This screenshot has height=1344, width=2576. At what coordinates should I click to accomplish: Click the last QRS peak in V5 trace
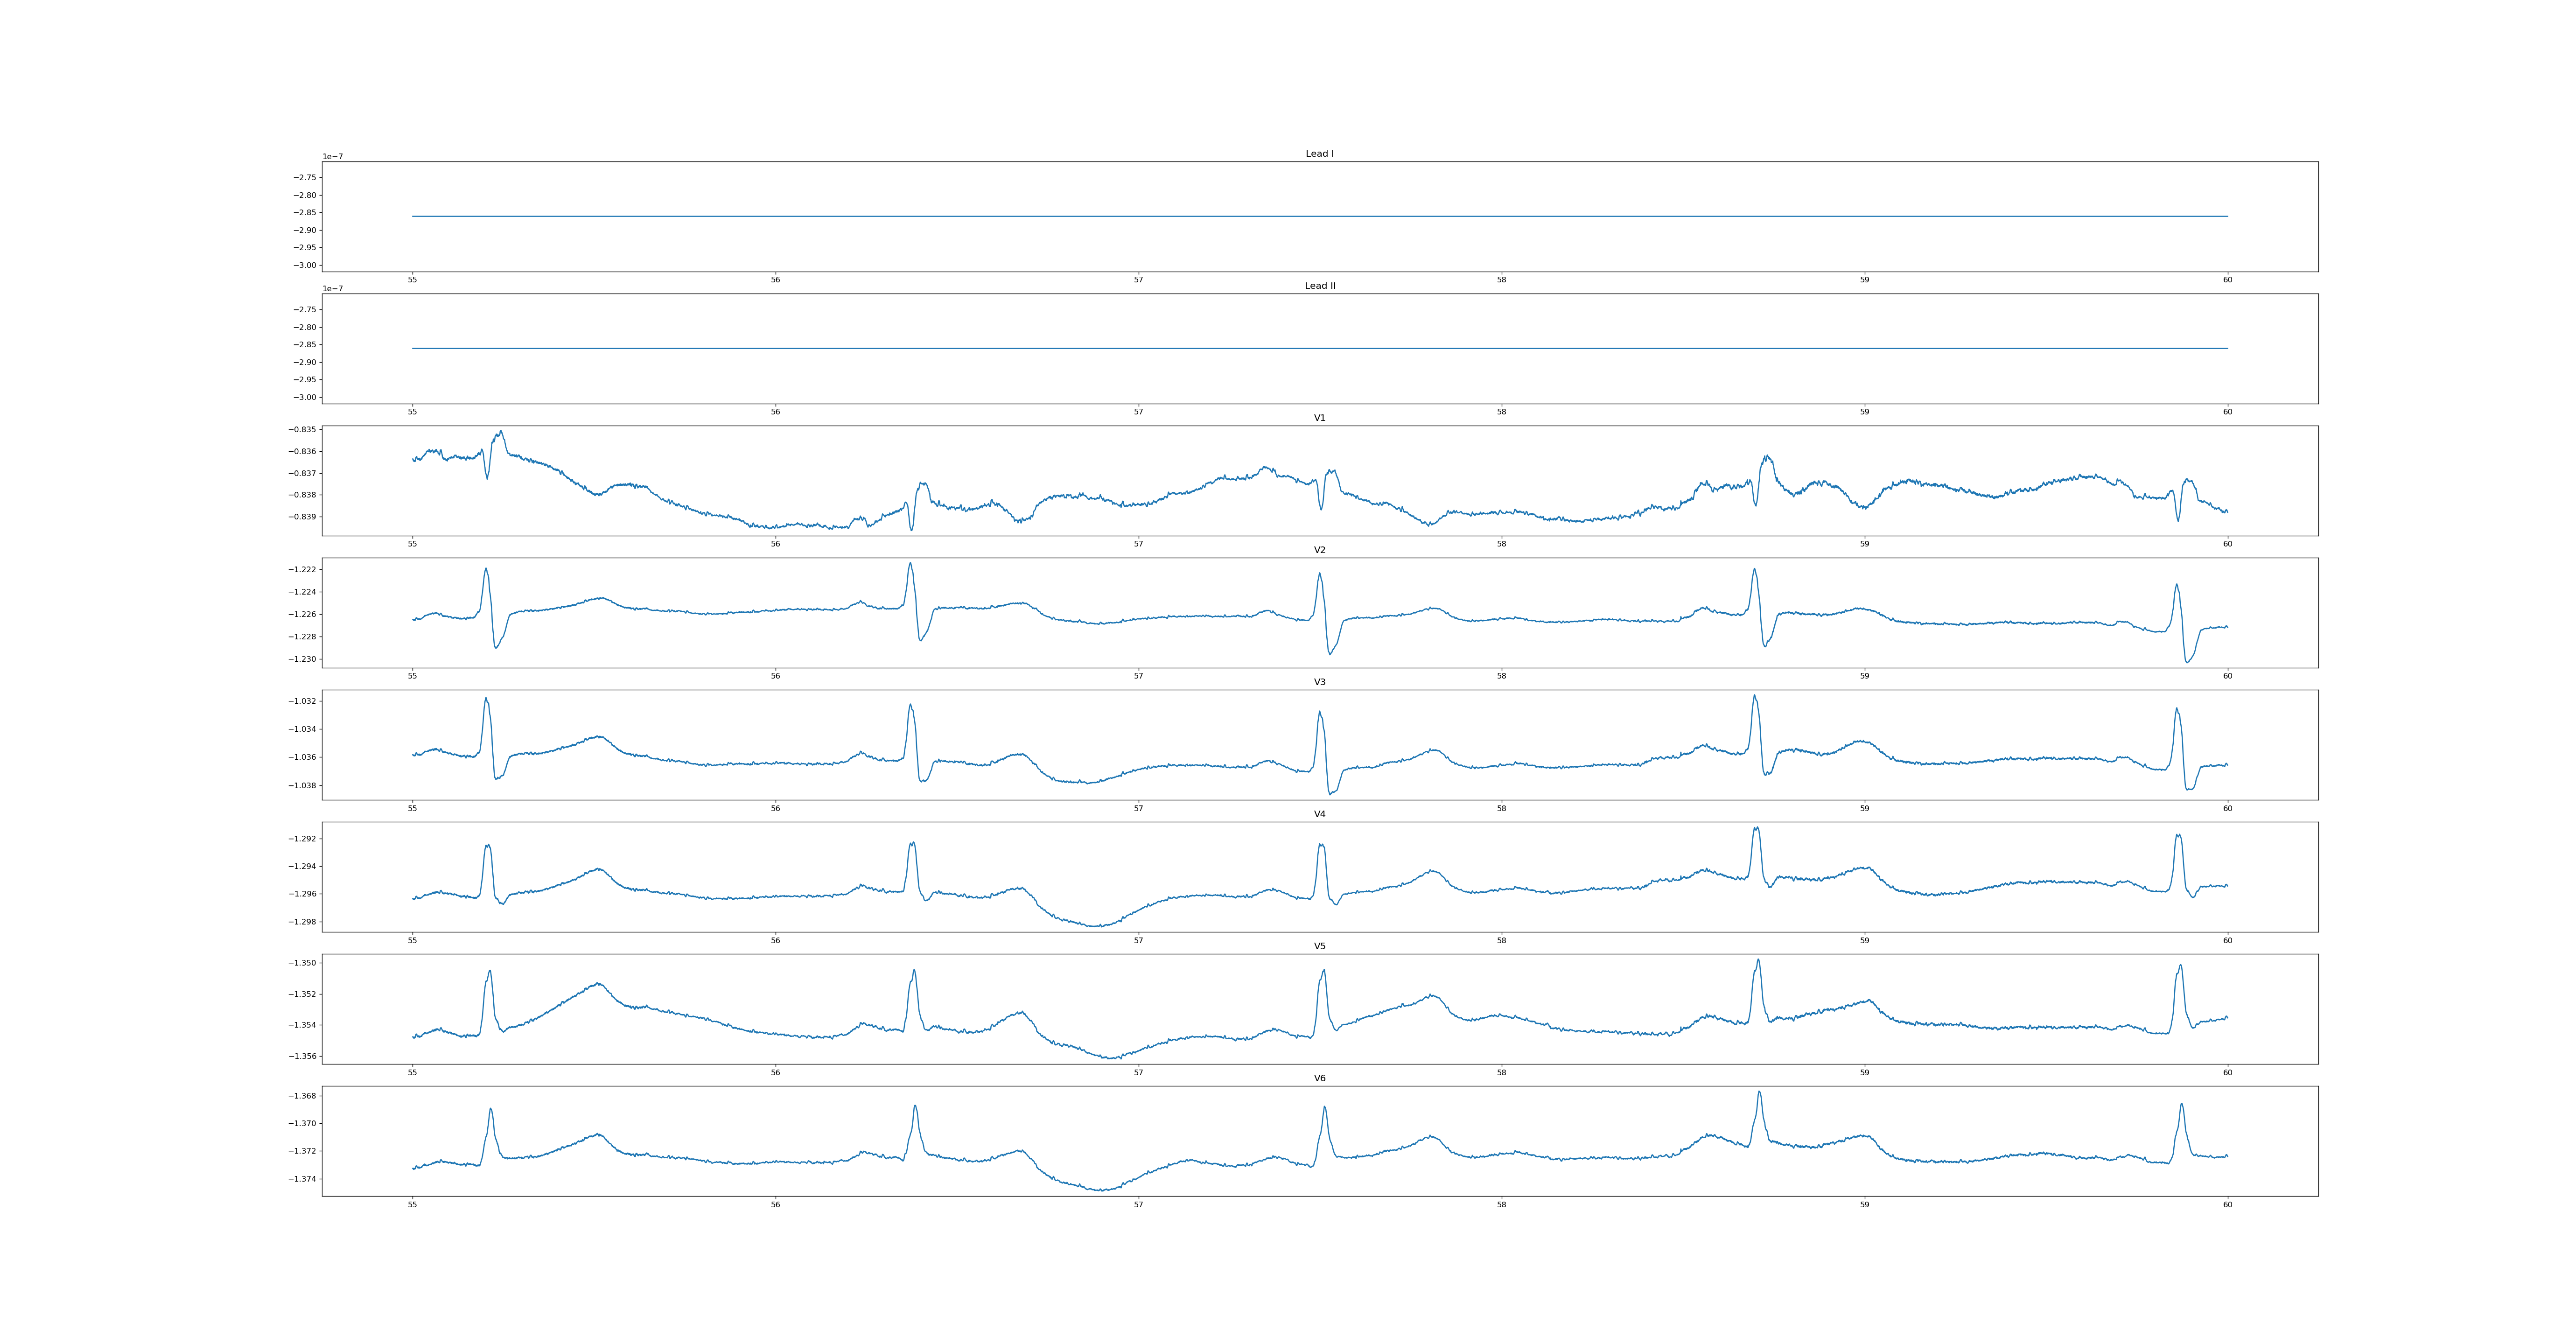click(x=2180, y=966)
